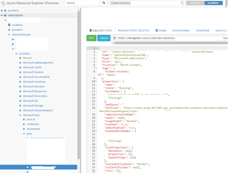
Task: Fold the tags block at line 7
Action: pos(96,68)
